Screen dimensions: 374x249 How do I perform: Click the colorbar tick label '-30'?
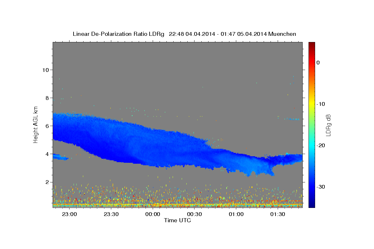click(x=321, y=187)
